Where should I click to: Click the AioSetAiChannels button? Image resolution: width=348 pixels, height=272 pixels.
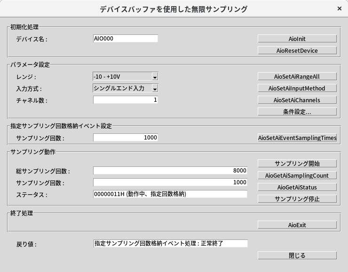(x=297, y=100)
